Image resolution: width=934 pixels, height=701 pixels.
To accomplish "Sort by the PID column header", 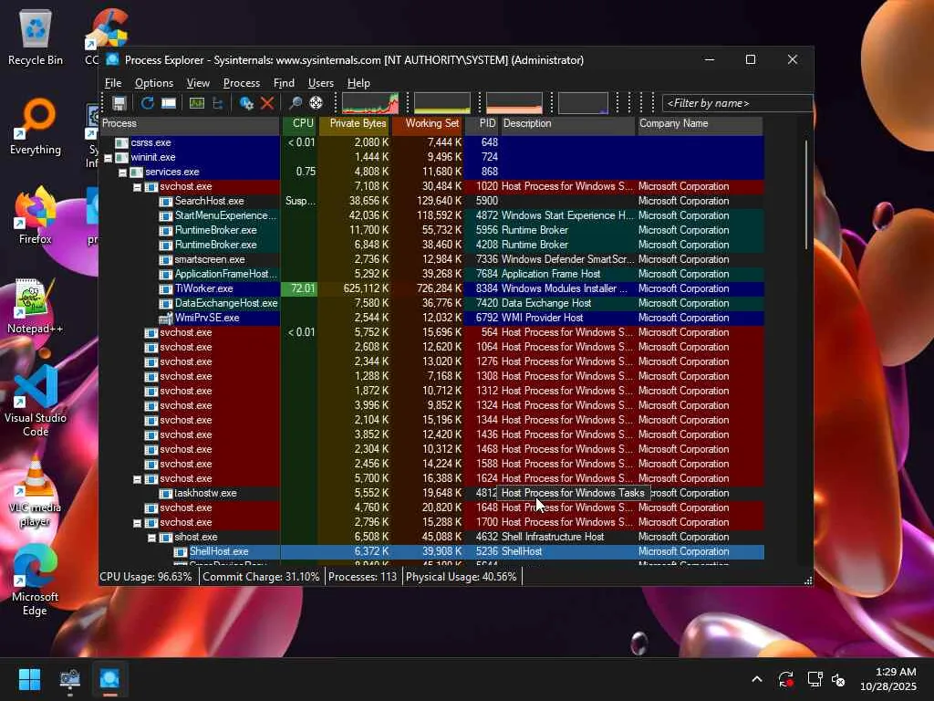I will click(482, 124).
